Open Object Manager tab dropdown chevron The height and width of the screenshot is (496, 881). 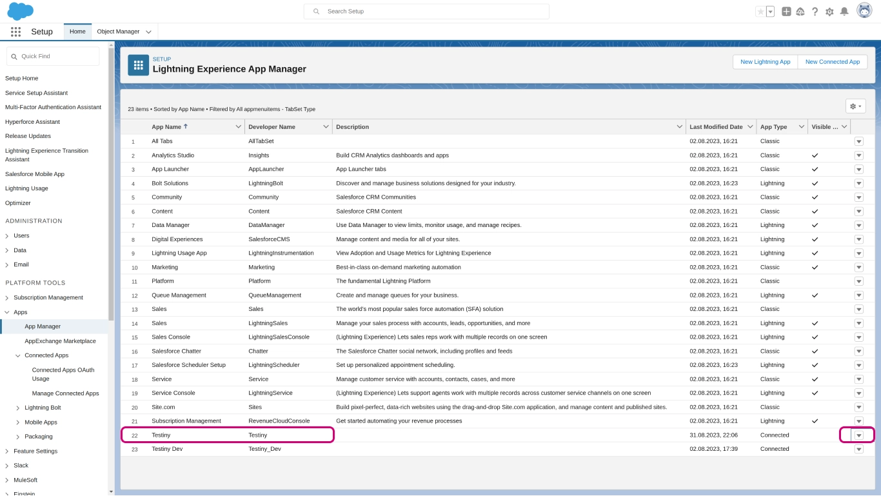(x=149, y=32)
